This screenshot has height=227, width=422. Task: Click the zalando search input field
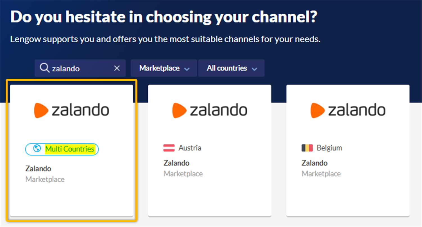click(80, 68)
